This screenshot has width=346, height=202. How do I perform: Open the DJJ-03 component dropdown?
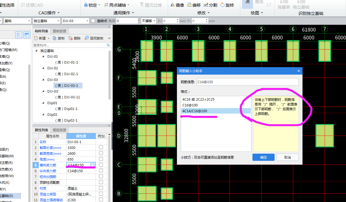pos(75,21)
